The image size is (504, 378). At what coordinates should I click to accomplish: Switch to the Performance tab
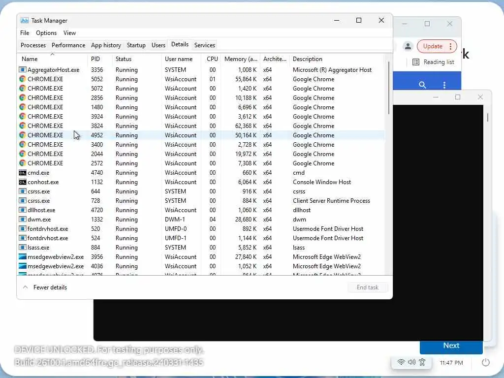(68, 45)
